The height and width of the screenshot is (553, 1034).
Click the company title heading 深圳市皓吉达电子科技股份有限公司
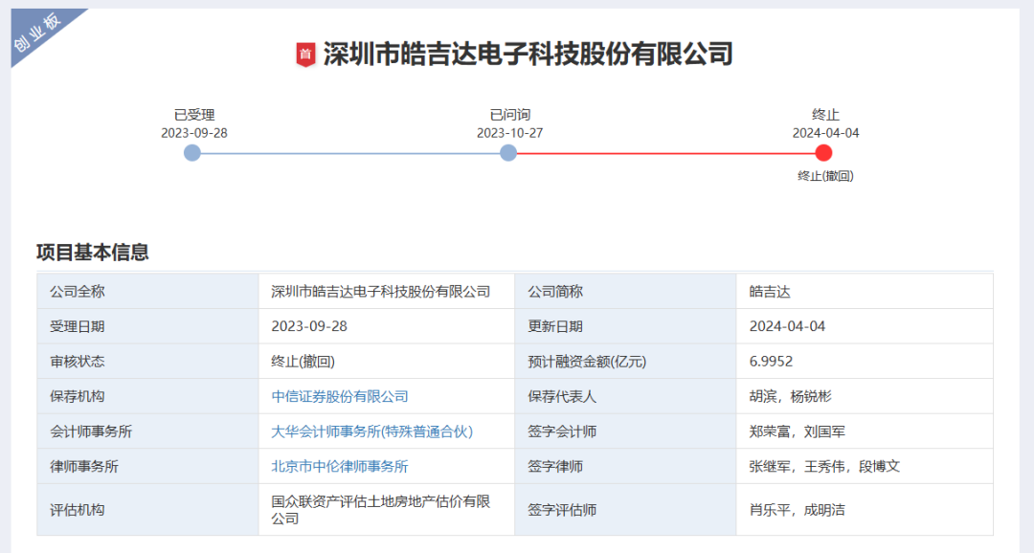click(528, 54)
